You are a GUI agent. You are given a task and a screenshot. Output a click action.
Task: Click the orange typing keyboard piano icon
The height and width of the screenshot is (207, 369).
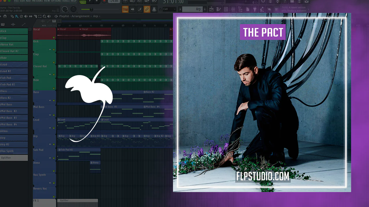pyautogui.click(x=125, y=9)
